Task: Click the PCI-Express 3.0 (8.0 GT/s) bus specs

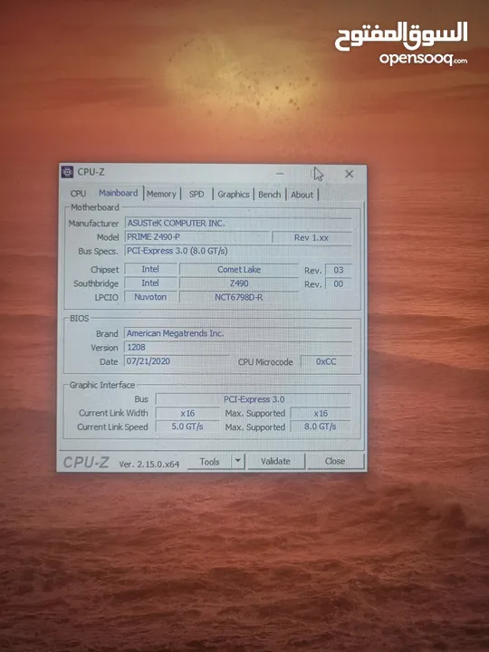Action: pyautogui.click(x=238, y=251)
